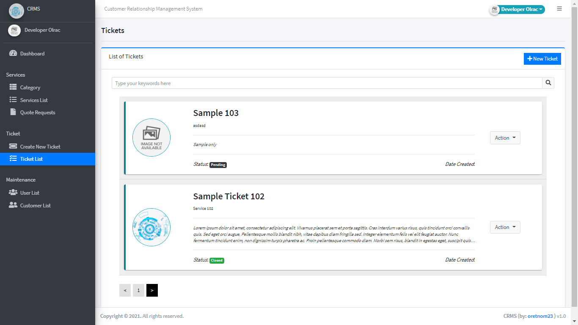Screen dimensions: 578x325
Task: Click the 'List of Tickets' heading
Action: [126, 56]
